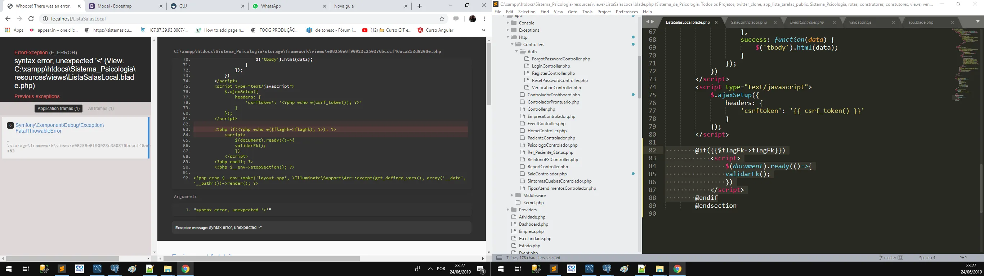
Task: Click the code panel's horizontal scrollbar
Action: 261,258
